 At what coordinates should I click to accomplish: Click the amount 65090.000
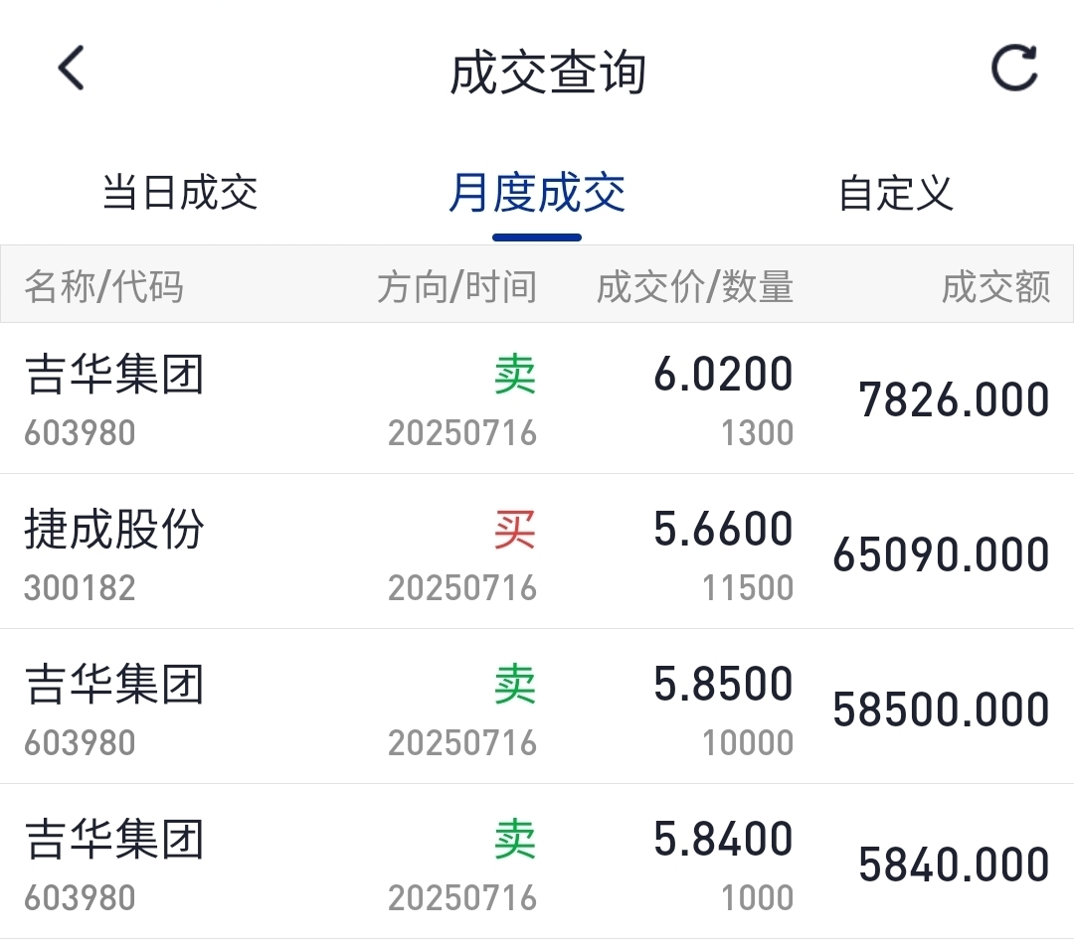(941, 554)
